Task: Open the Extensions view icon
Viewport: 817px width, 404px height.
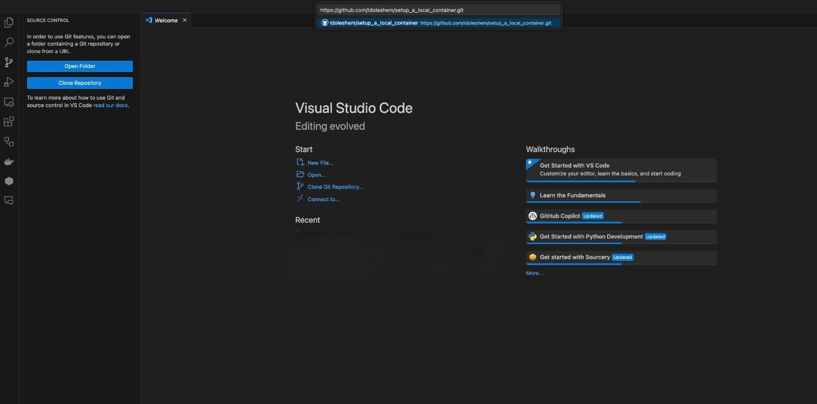Action: [x=9, y=122]
